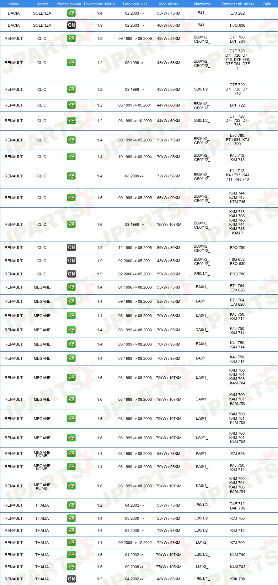This screenshot has height=585, width=278.
Task: Select production years "09.1996 -> 08.2003"
Action: [135, 301]
